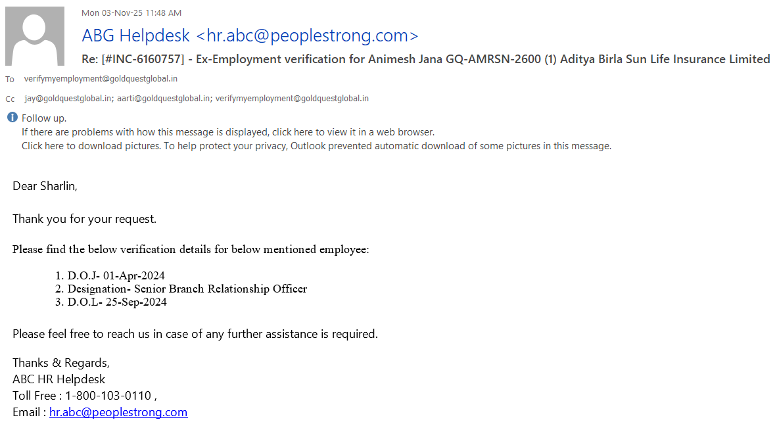Click the blue information icon beside Follow up
The image size is (777, 424).
[12, 118]
